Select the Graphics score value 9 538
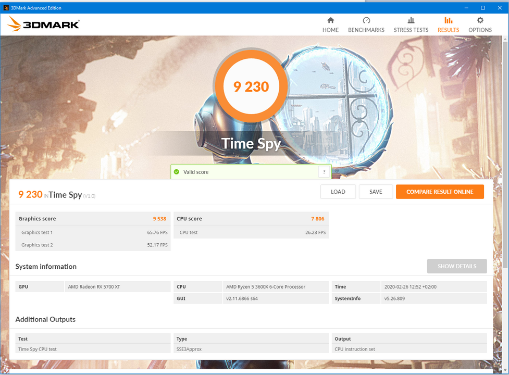This screenshot has height=375, width=509. pyautogui.click(x=159, y=219)
